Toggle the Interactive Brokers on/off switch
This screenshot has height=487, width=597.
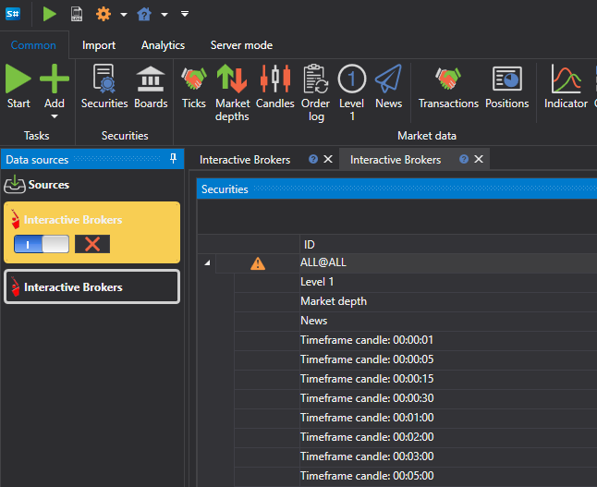tap(42, 244)
